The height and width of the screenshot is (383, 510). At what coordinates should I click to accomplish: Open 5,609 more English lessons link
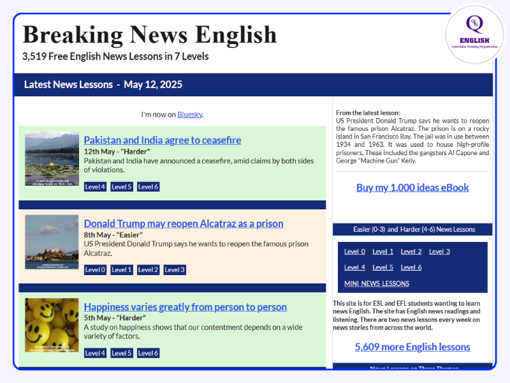tap(412, 347)
